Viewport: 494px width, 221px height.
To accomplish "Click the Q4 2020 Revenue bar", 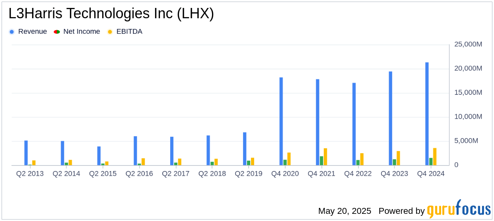I will coord(281,121).
